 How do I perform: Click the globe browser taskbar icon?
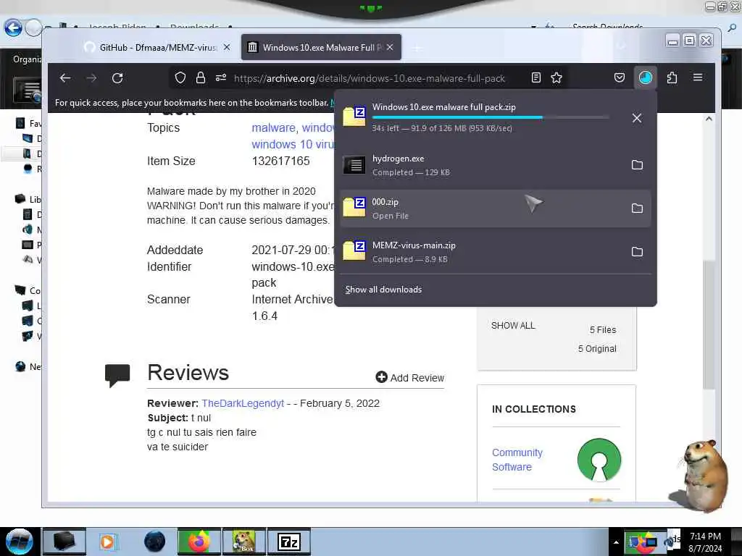point(155,542)
